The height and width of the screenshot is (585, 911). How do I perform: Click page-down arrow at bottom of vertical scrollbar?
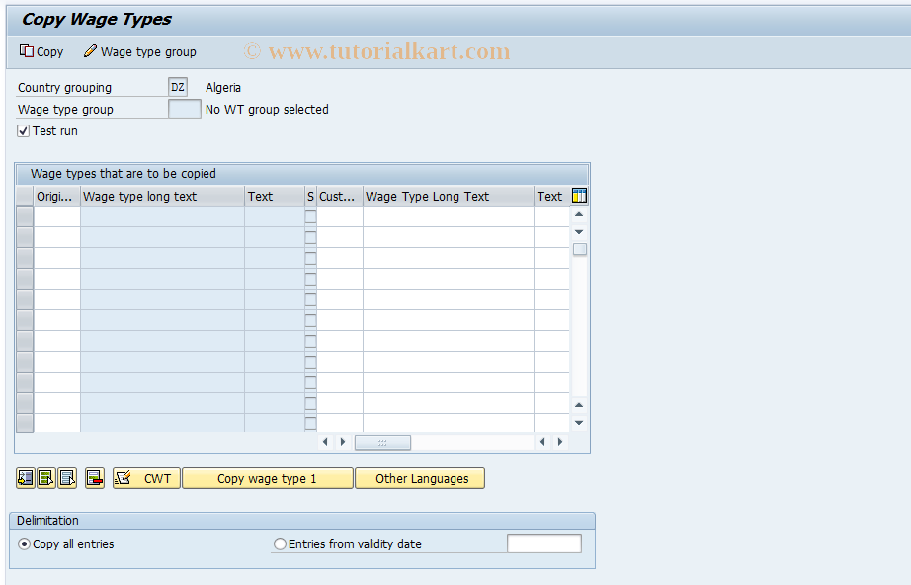[579, 423]
